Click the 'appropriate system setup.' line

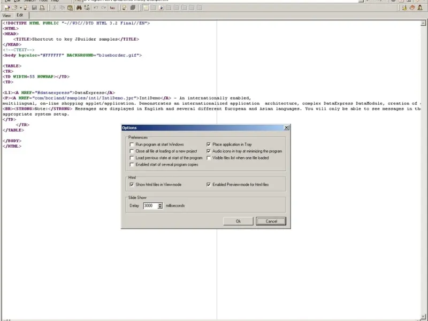36,114
